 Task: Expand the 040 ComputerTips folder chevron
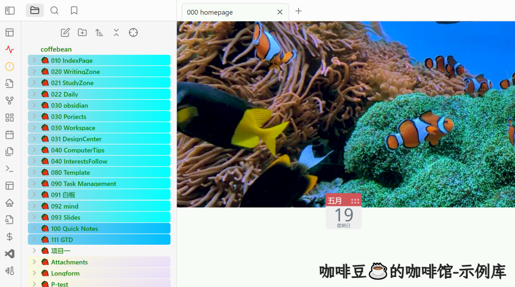click(x=34, y=150)
